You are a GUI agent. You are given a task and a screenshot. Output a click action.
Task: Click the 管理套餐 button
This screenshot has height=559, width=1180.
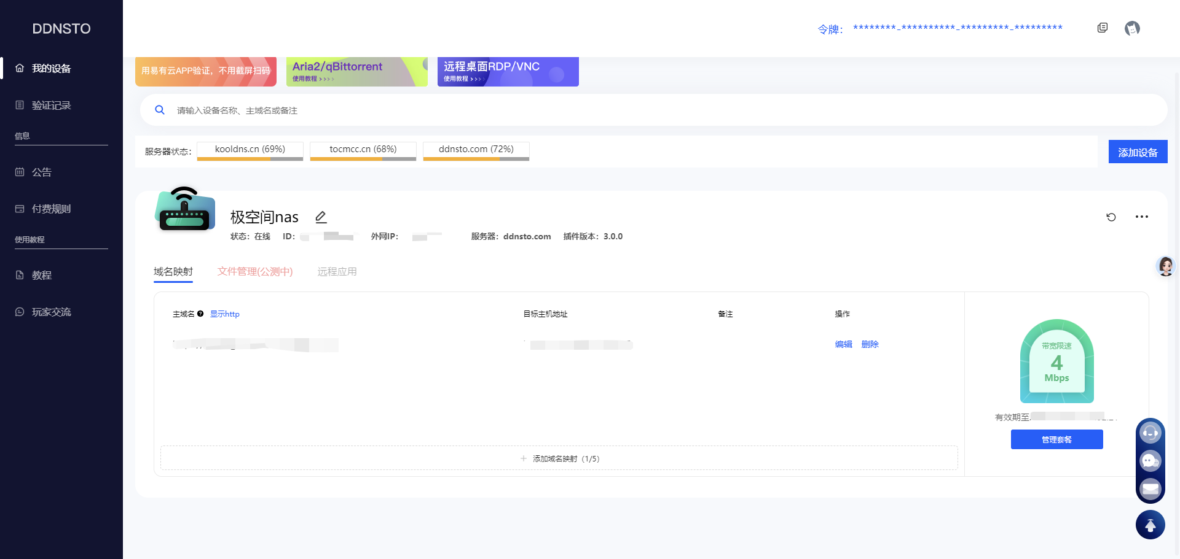[1056, 439]
